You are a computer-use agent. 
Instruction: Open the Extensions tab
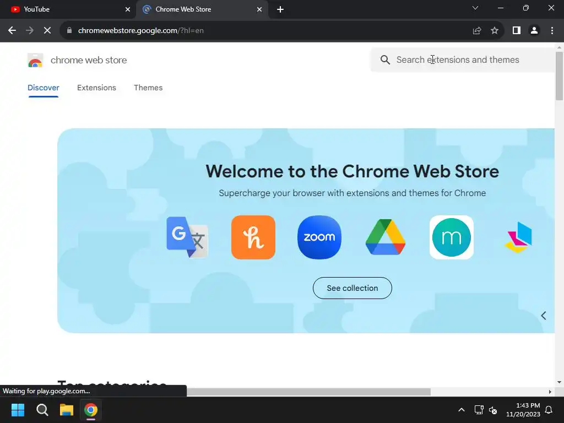pyautogui.click(x=96, y=88)
